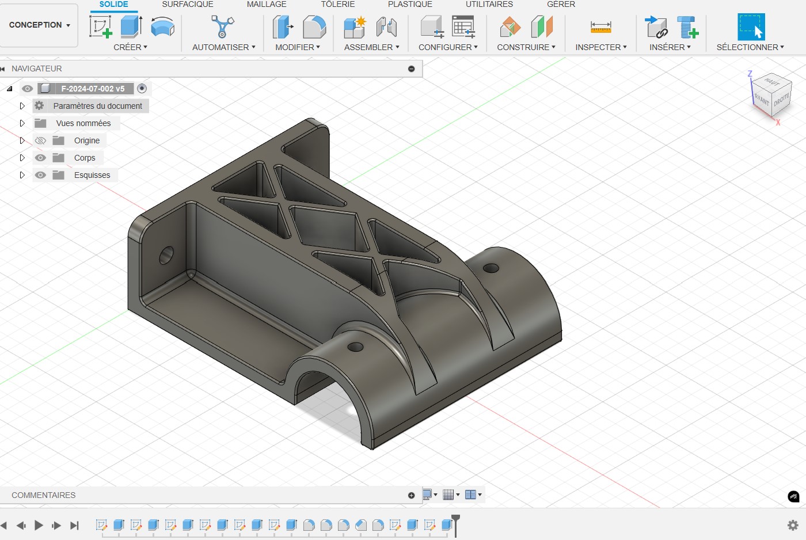Activate the F-2024-07-002 v5 component radio button
Screen dimensions: 806x540
(x=142, y=88)
